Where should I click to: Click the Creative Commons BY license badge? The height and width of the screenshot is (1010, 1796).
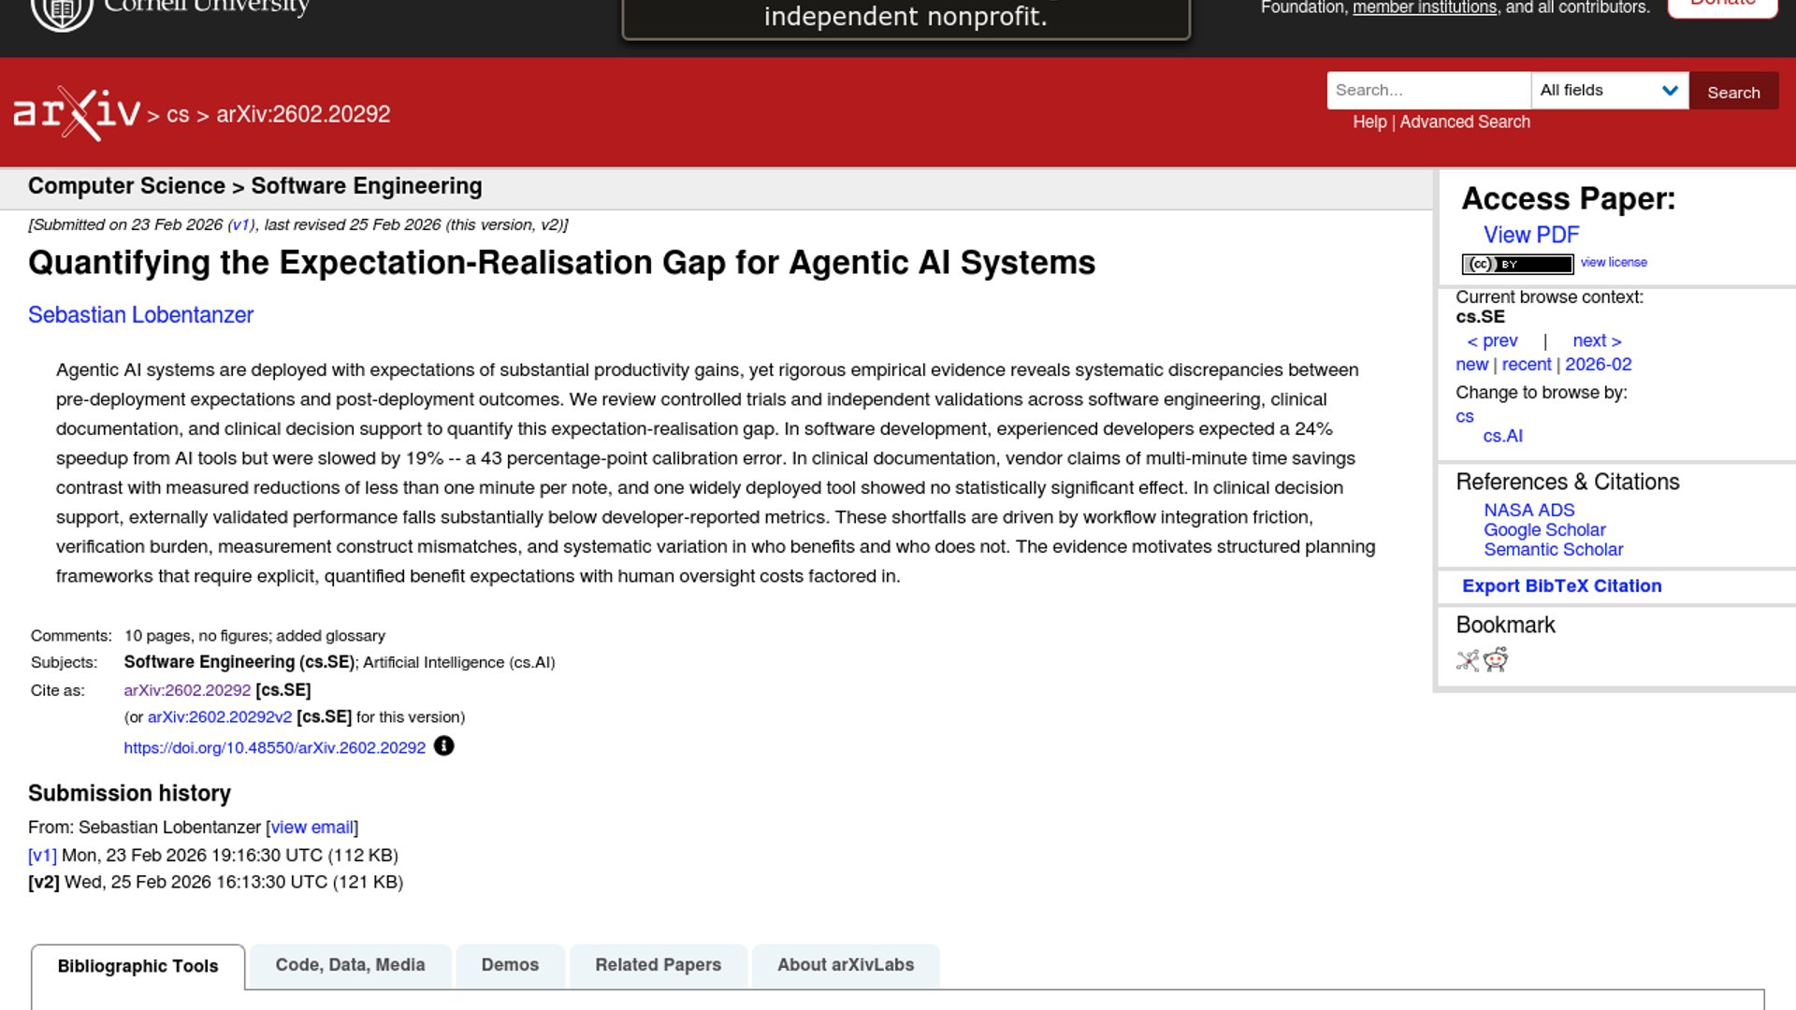coord(1517,264)
